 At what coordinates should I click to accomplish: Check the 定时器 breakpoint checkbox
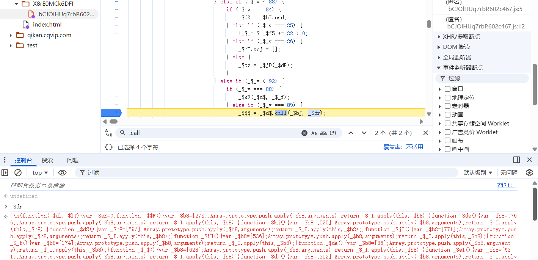pyautogui.click(x=447, y=106)
